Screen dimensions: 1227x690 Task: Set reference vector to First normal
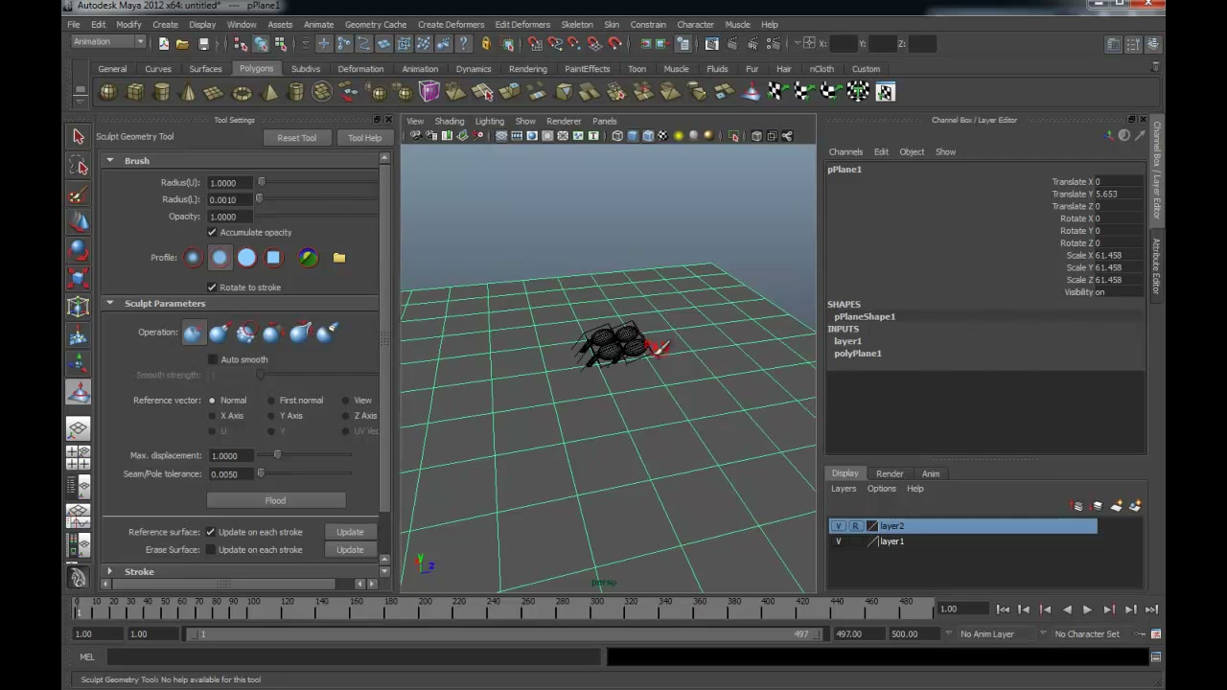271,401
